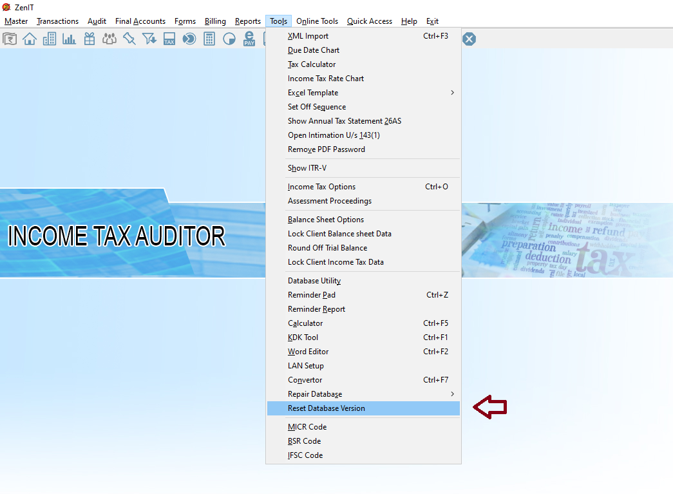673x494 pixels.
Task: Open the Online Tools menu
Action: 318,21
